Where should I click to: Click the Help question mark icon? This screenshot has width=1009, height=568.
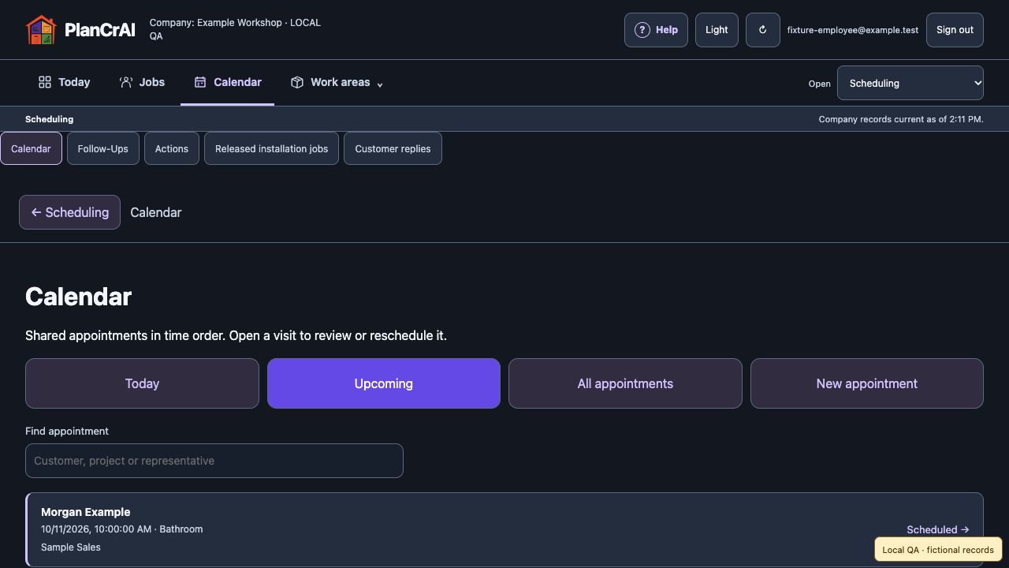click(x=642, y=30)
